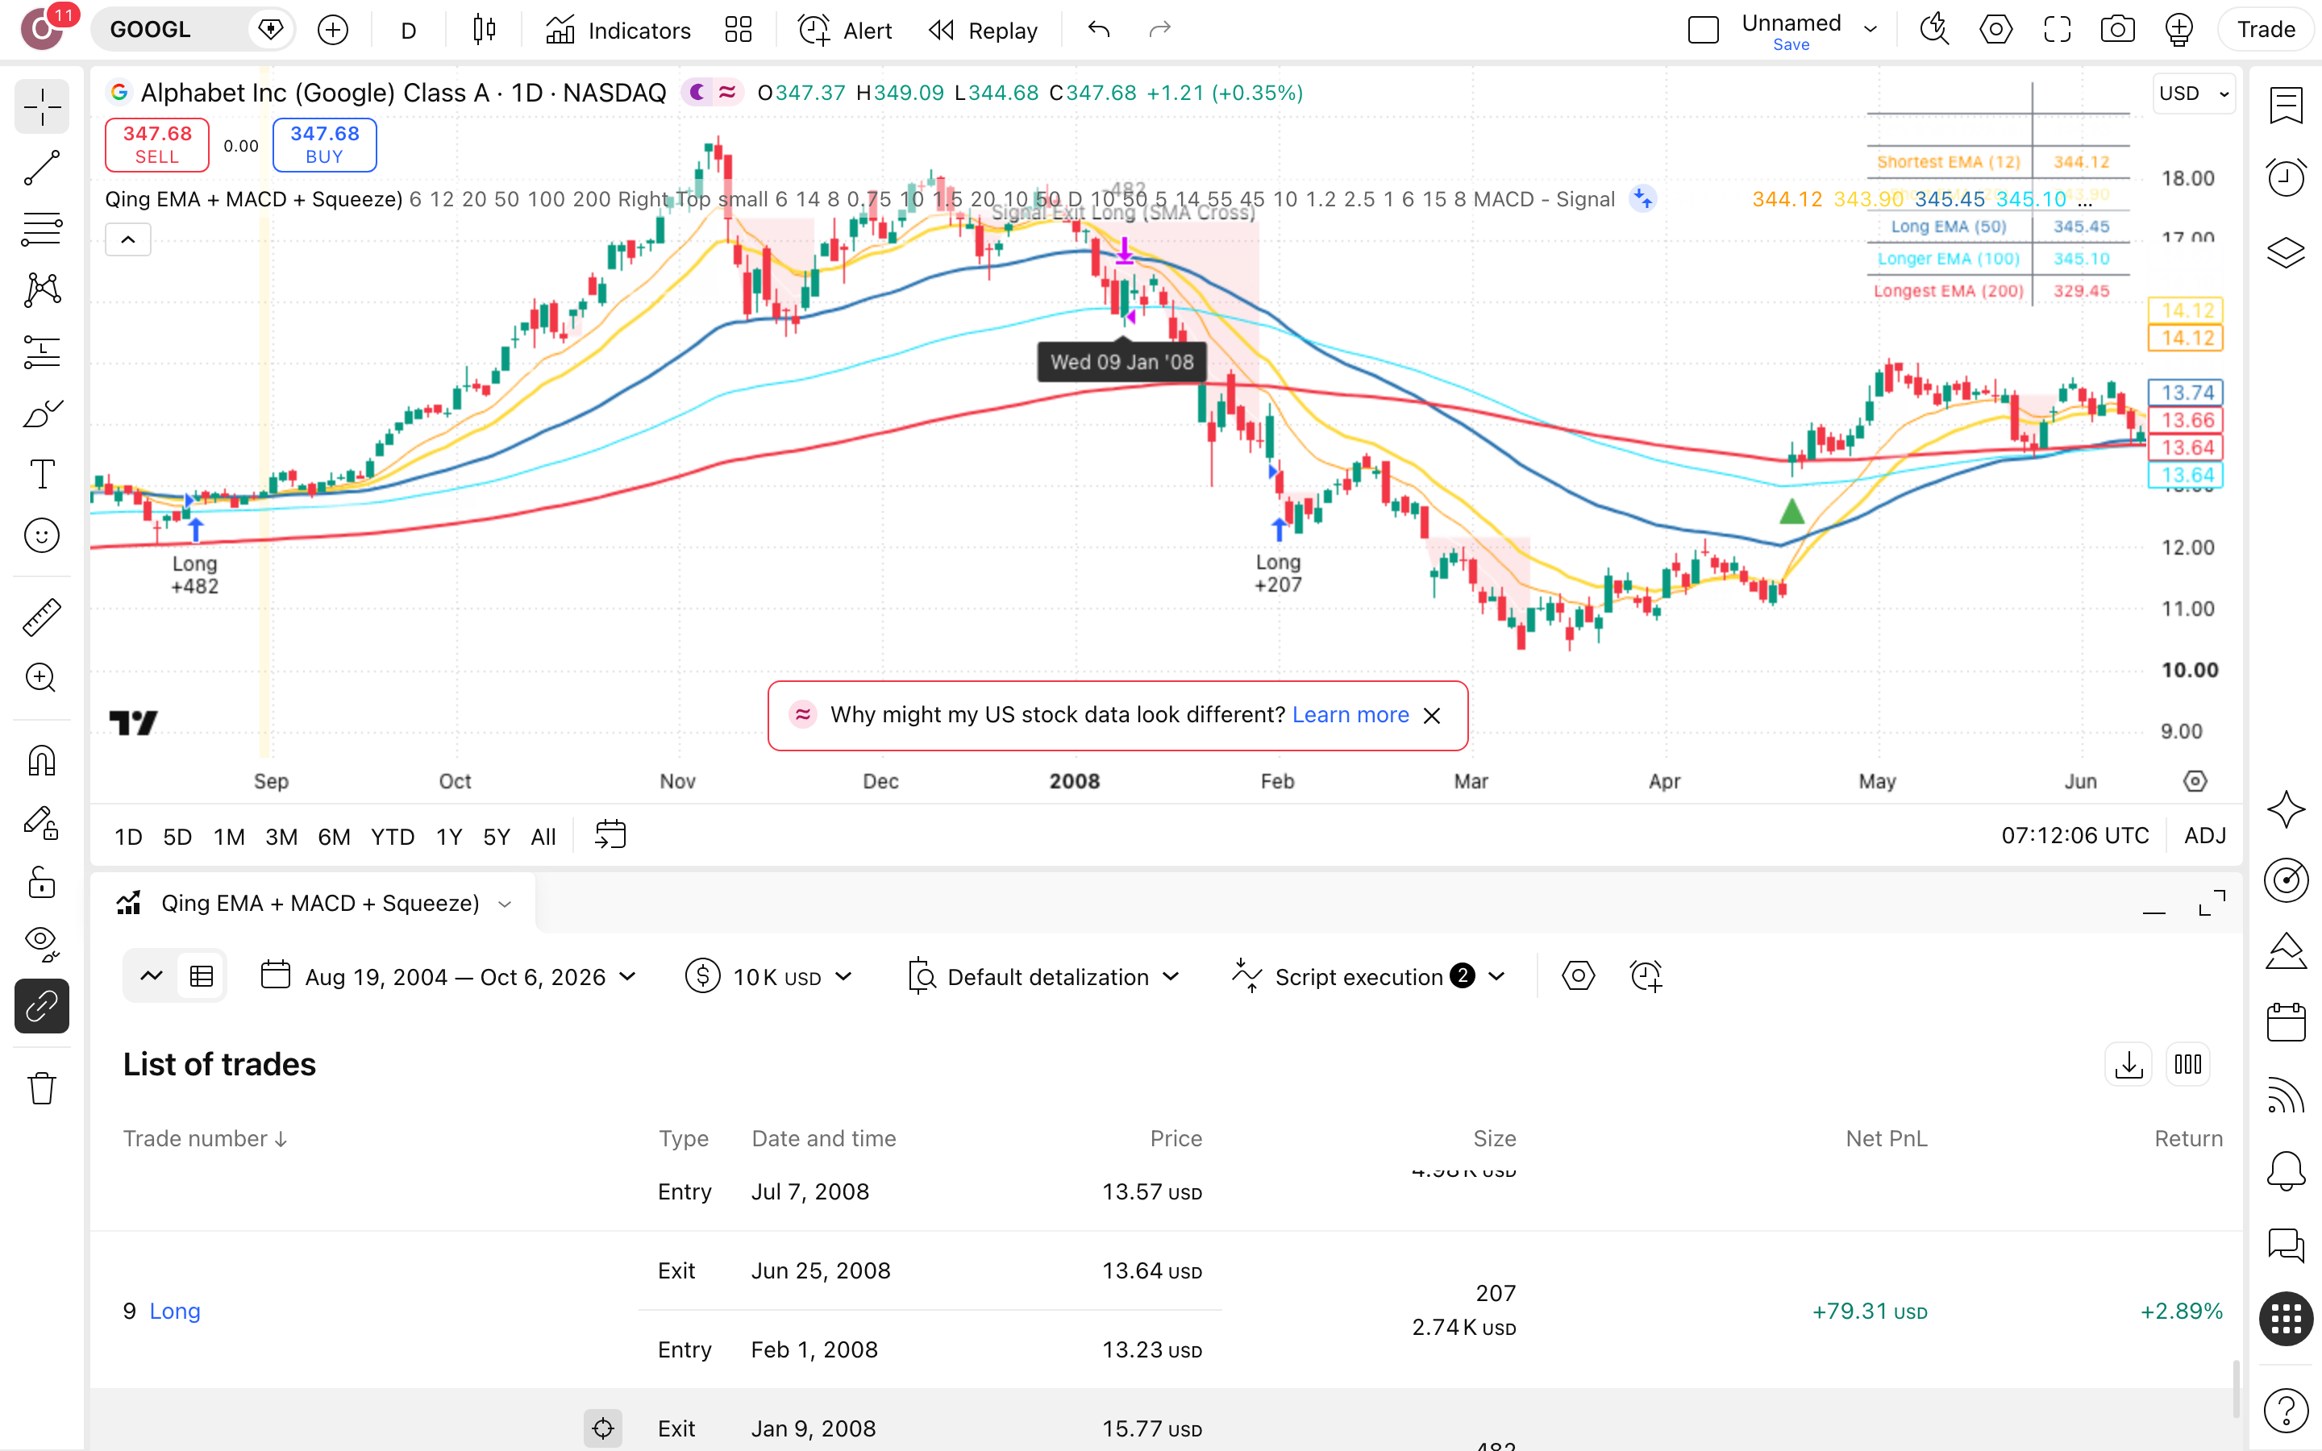
Task: Toggle lock all drawing tools
Action: (41, 883)
